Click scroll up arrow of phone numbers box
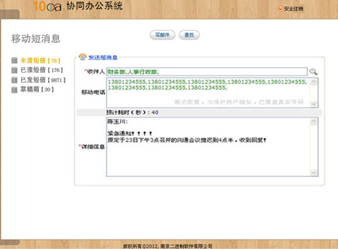Image resolution: width=338 pixels, height=249 pixels. (x=313, y=82)
